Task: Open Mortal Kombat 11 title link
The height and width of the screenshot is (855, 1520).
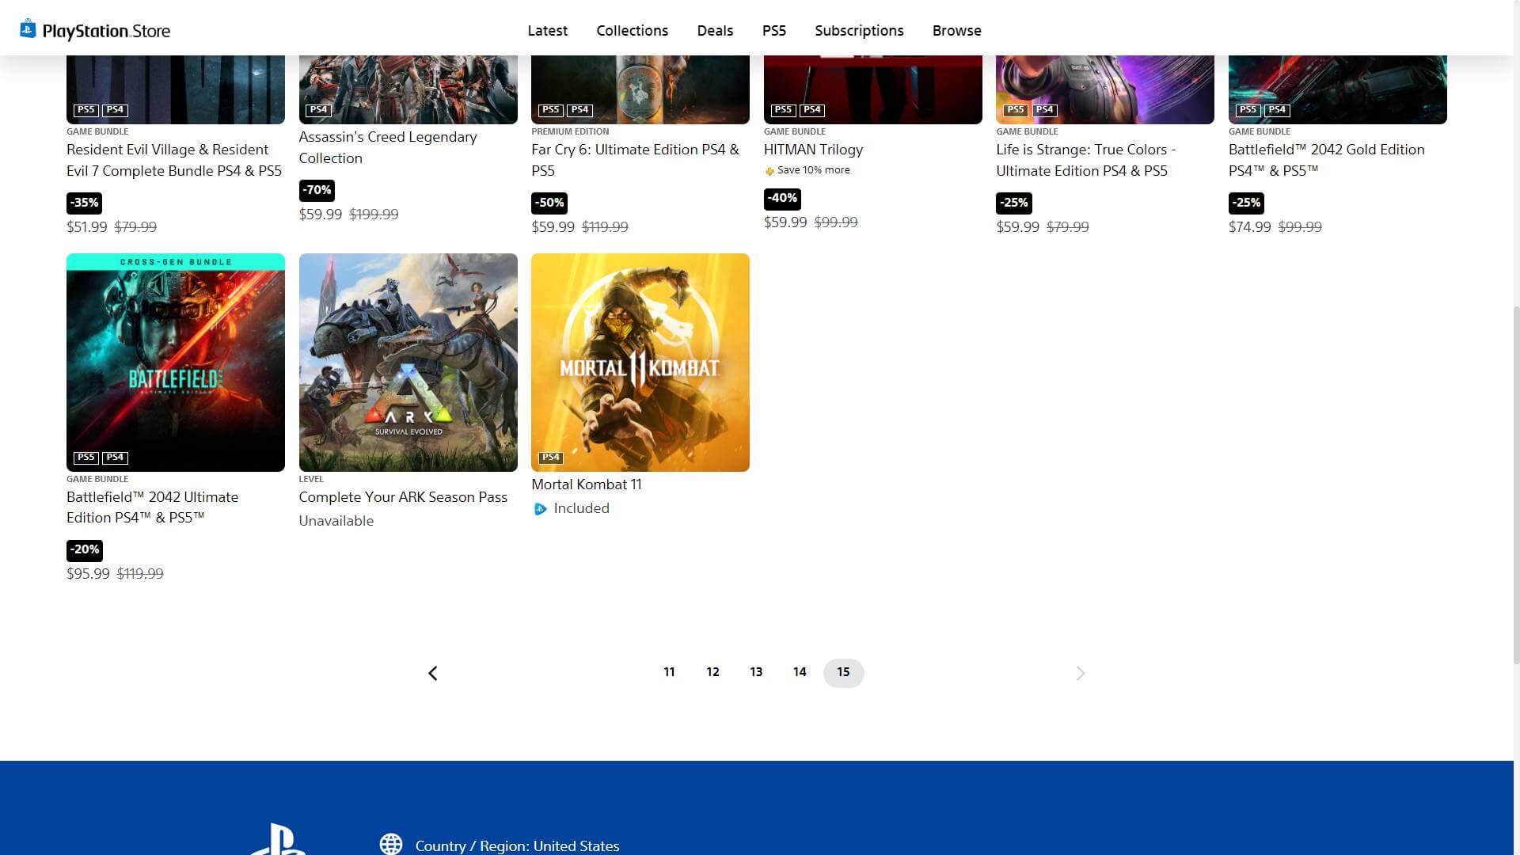Action: click(x=586, y=484)
